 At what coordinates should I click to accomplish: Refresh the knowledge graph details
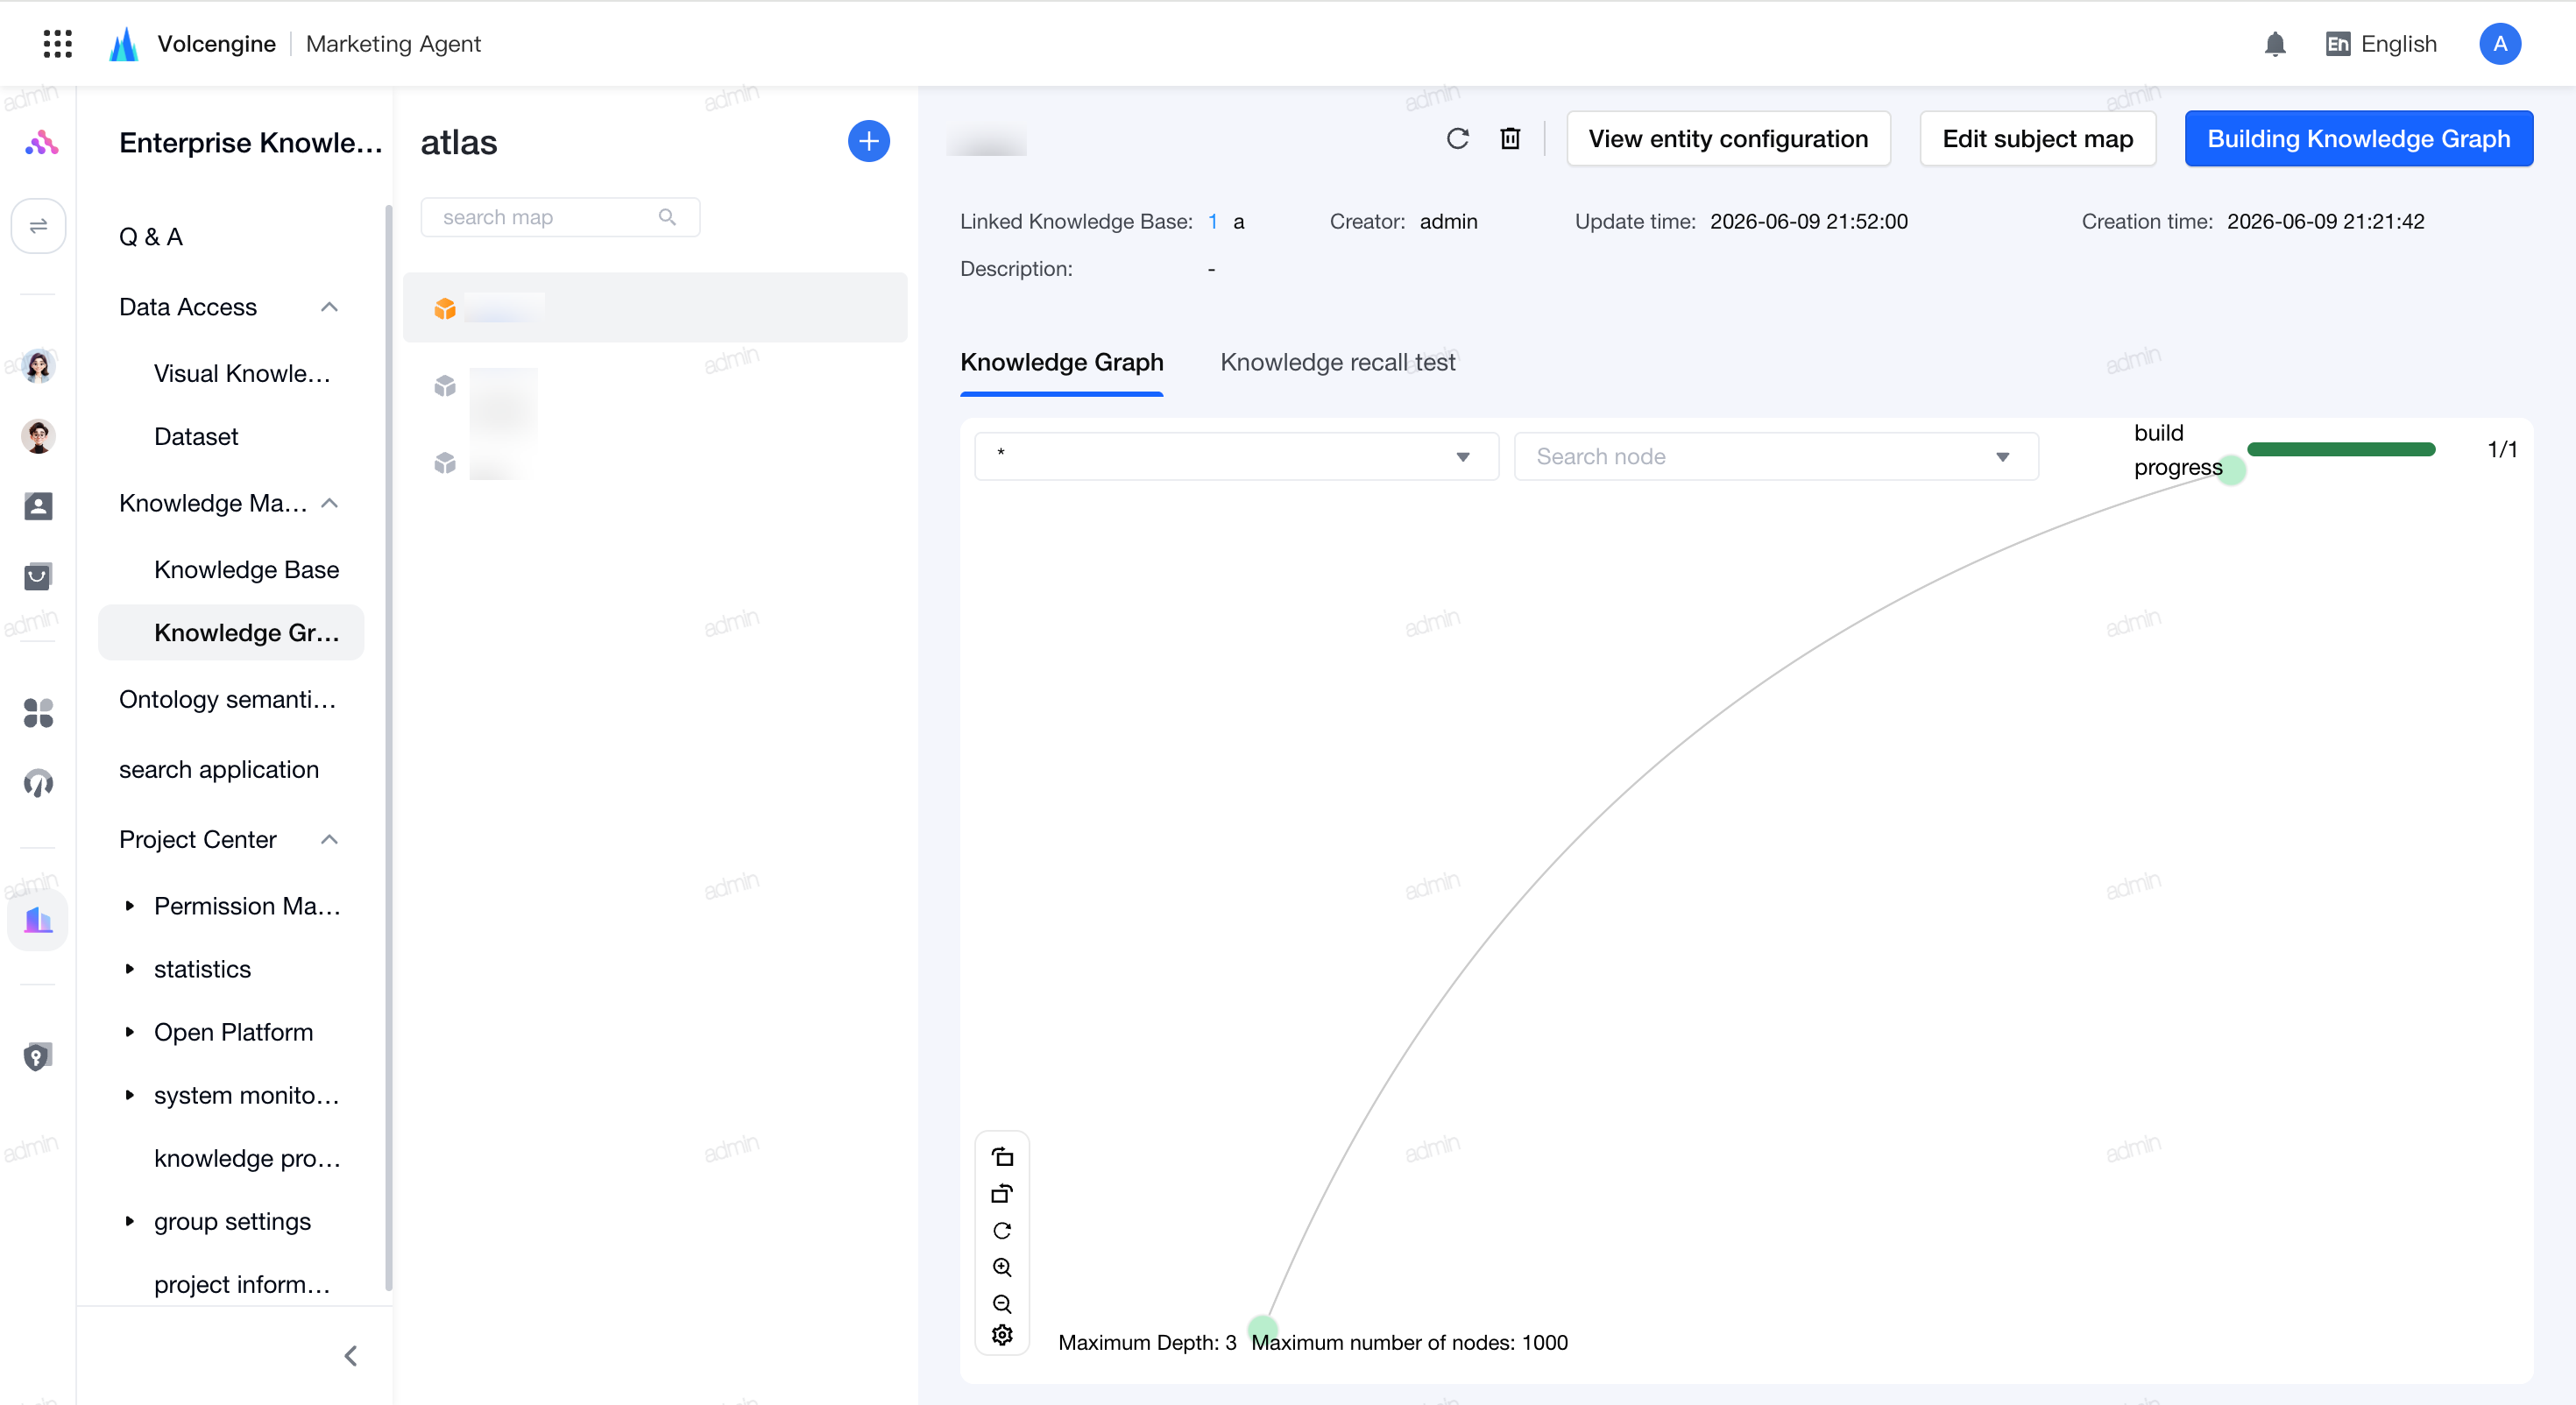coord(1457,139)
